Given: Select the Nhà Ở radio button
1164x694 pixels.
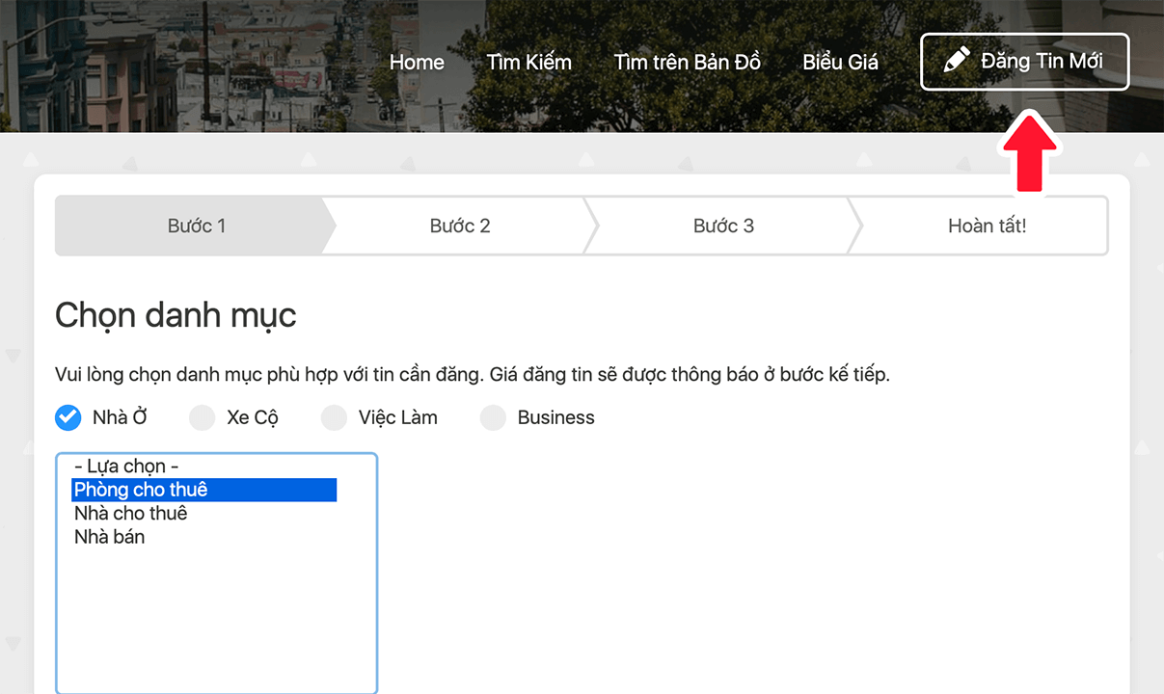Looking at the screenshot, I should click(x=68, y=417).
